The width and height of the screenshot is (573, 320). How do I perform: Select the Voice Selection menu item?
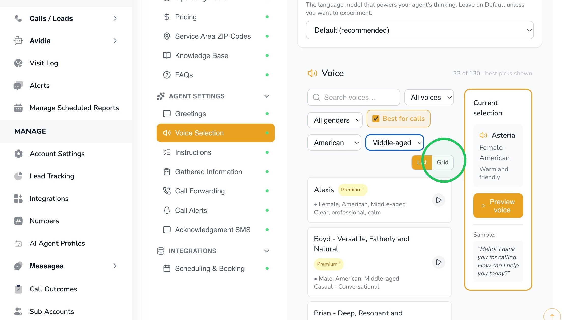coord(216,133)
